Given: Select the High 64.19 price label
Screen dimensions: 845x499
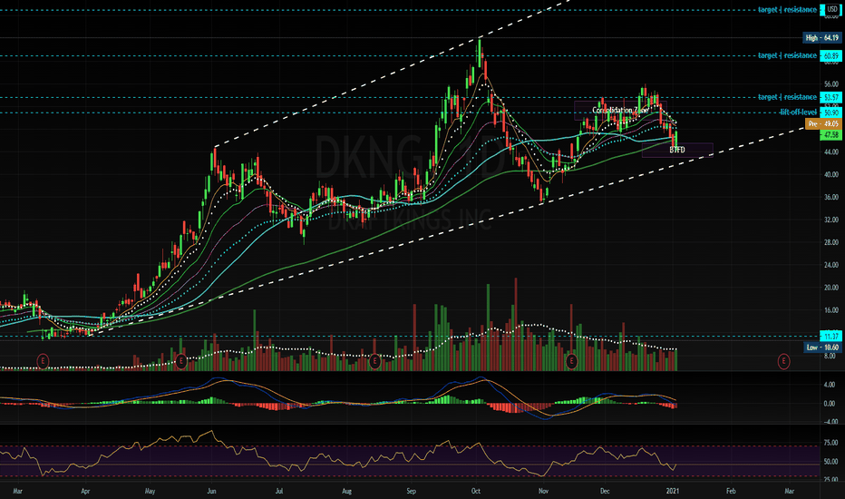Looking at the screenshot, I should pos(821,38).
